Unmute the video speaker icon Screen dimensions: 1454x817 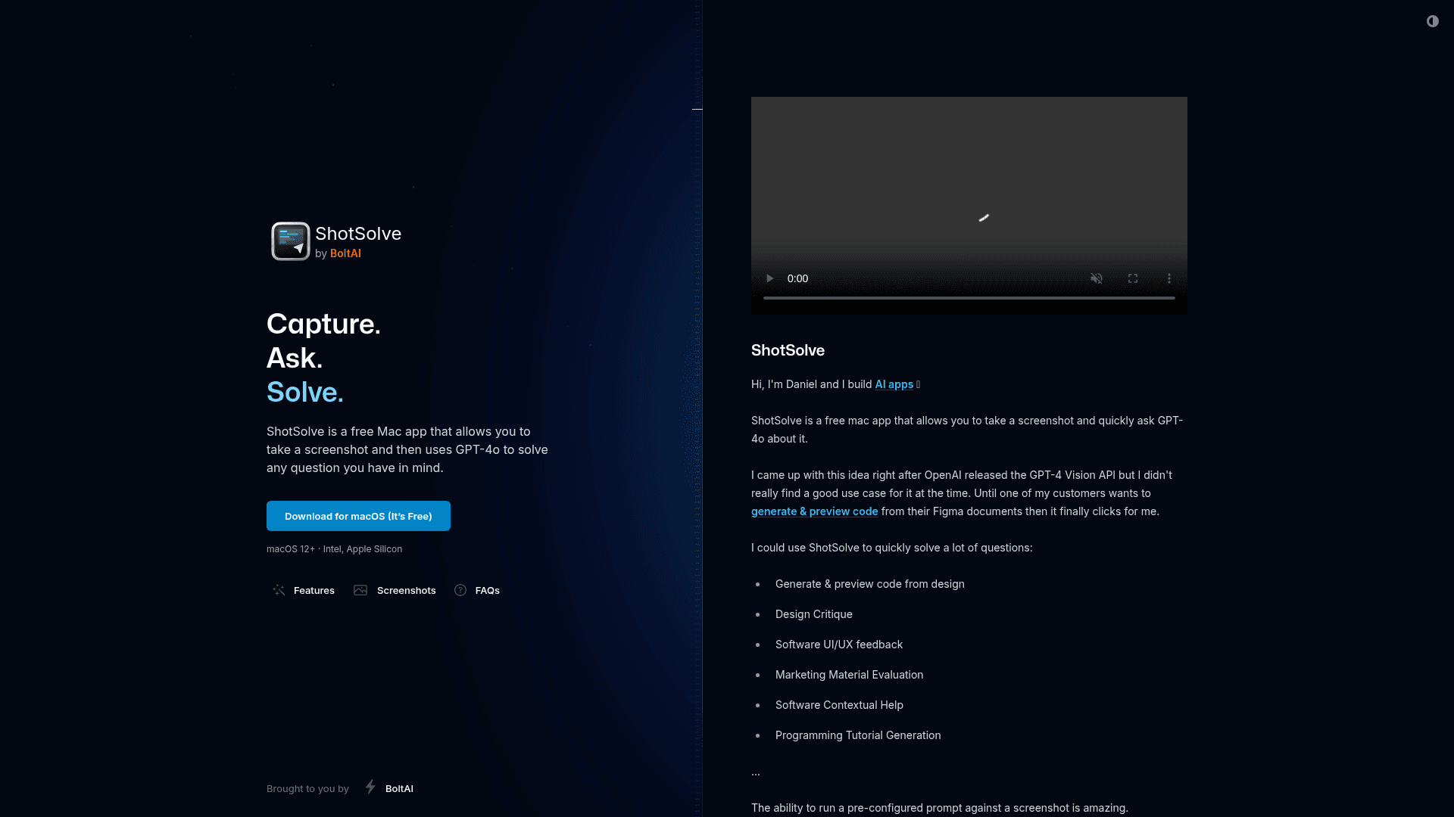pyautogui.click(x=1096, y=278)
